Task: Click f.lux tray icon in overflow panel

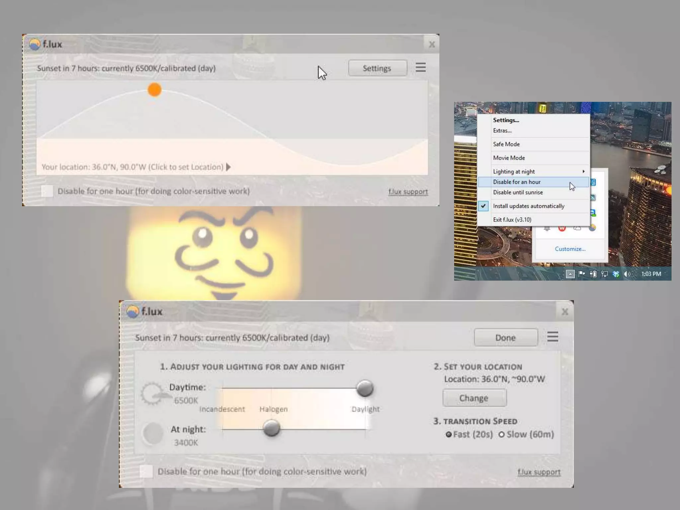Action: (592, 228)
